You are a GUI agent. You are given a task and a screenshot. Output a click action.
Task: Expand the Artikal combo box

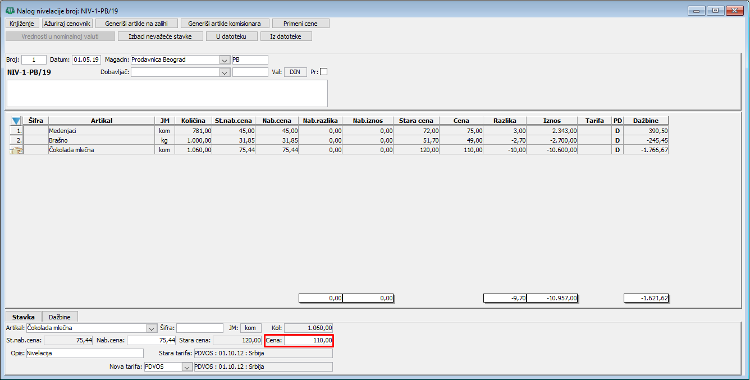point(152,328)
